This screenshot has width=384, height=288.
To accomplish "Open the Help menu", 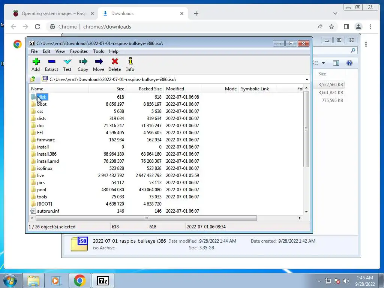I will [114, 51].
